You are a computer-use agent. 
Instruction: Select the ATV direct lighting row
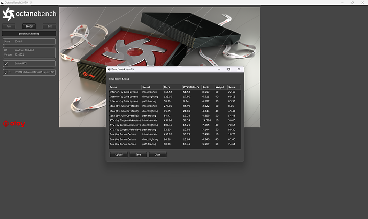(x=175, y=125)
